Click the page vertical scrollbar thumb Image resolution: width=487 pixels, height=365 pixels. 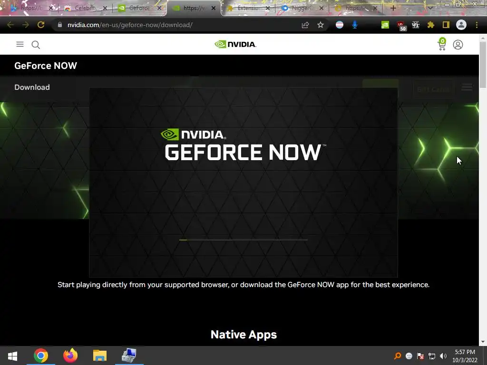pos(483,65)
